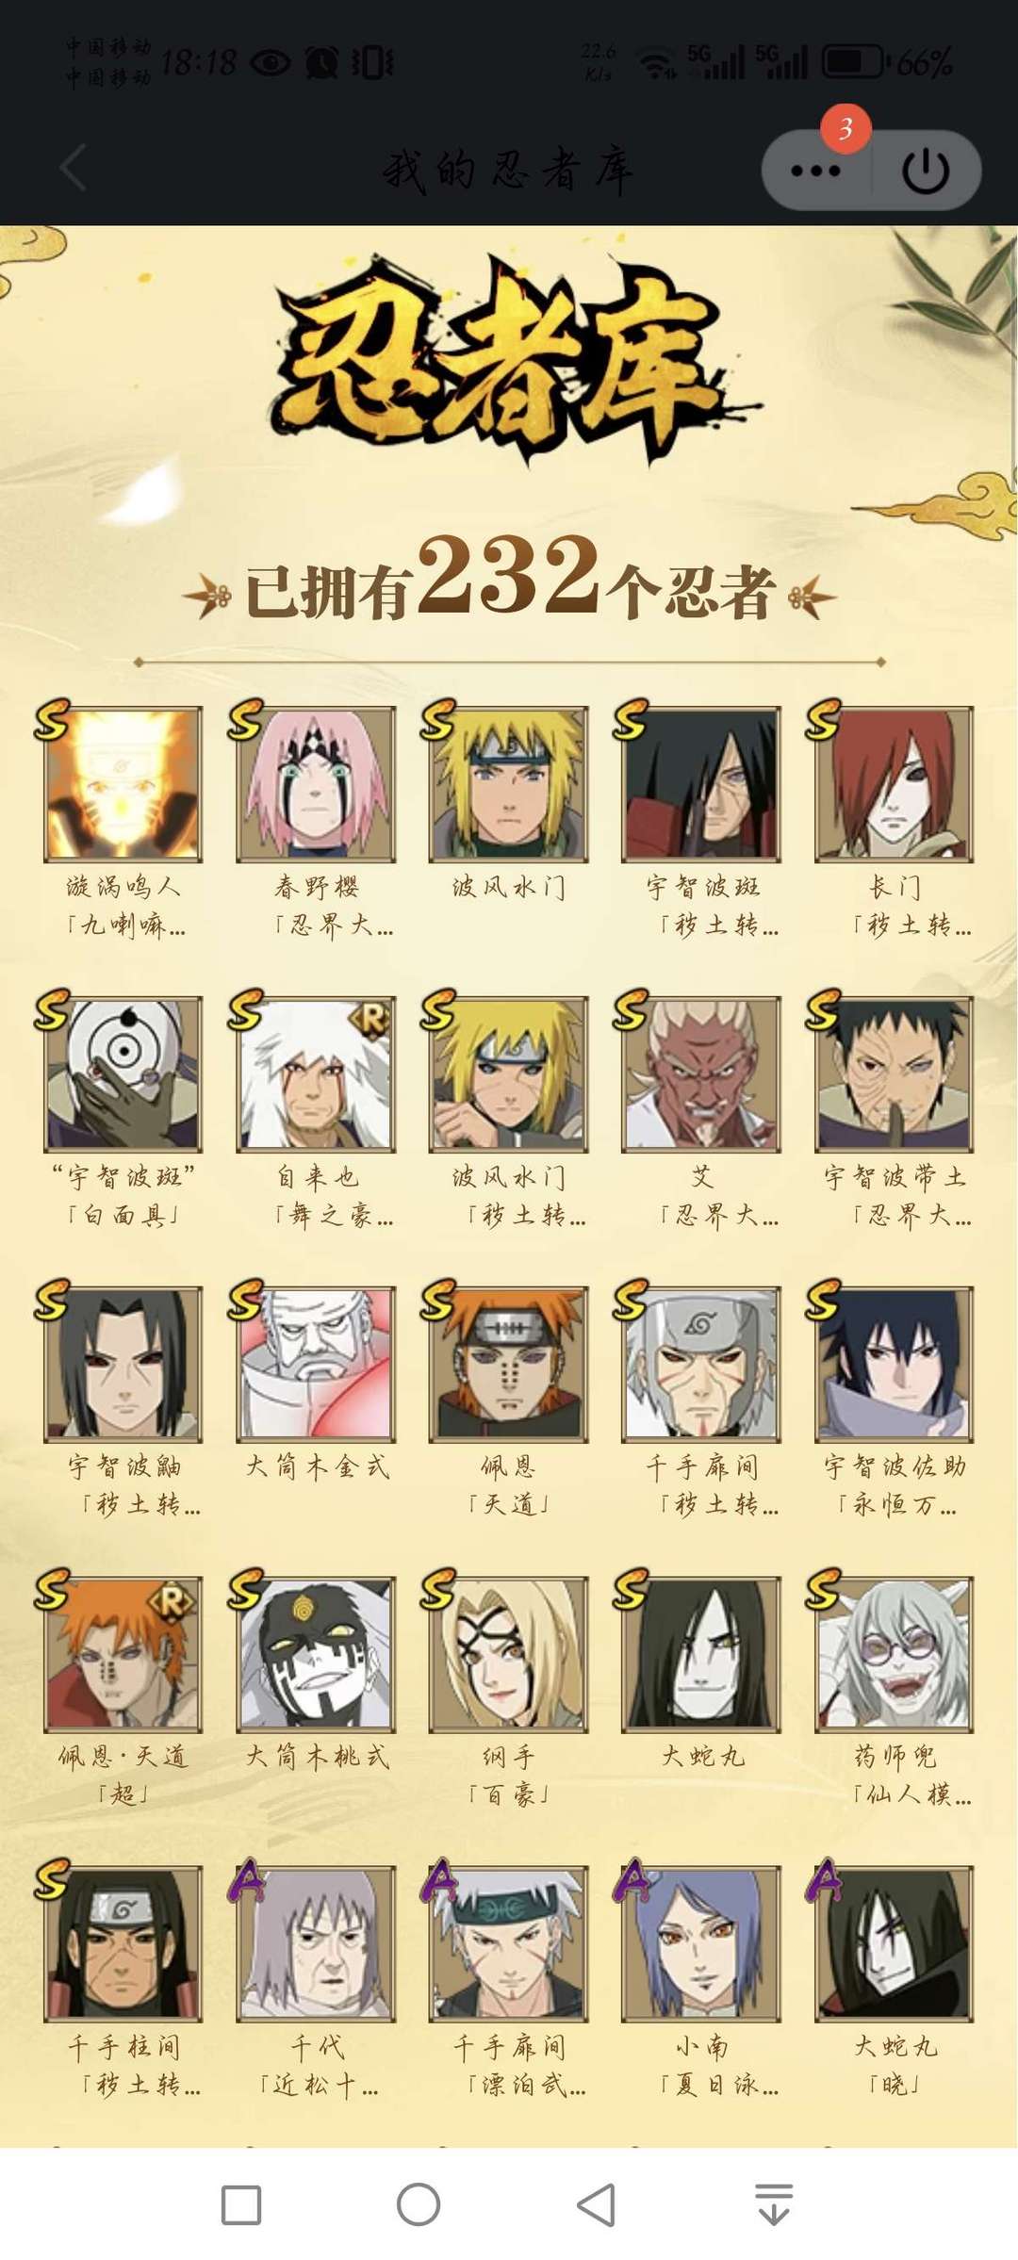Screen dimensions: 1018x2260
Task: Select 春野樱 ninja portrait
Action: (x=316, y=783)
